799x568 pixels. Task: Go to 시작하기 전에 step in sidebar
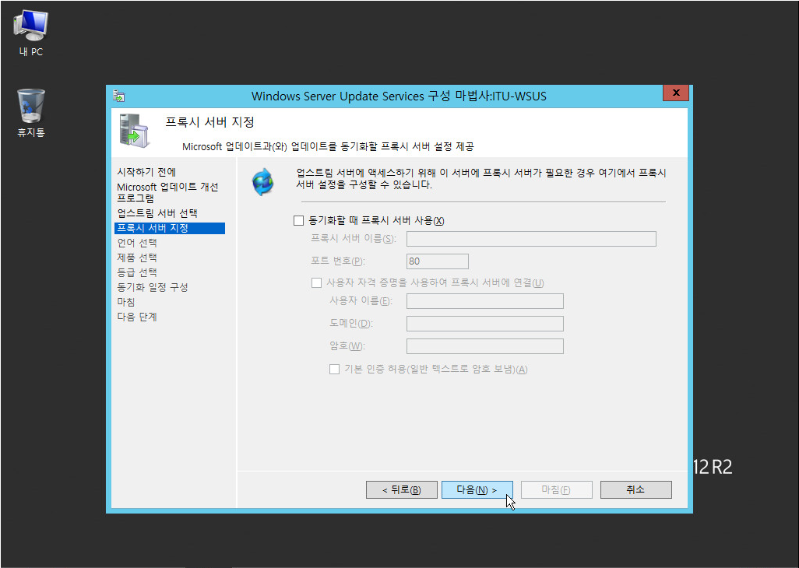pyautogui.click(x=146, y=172)
